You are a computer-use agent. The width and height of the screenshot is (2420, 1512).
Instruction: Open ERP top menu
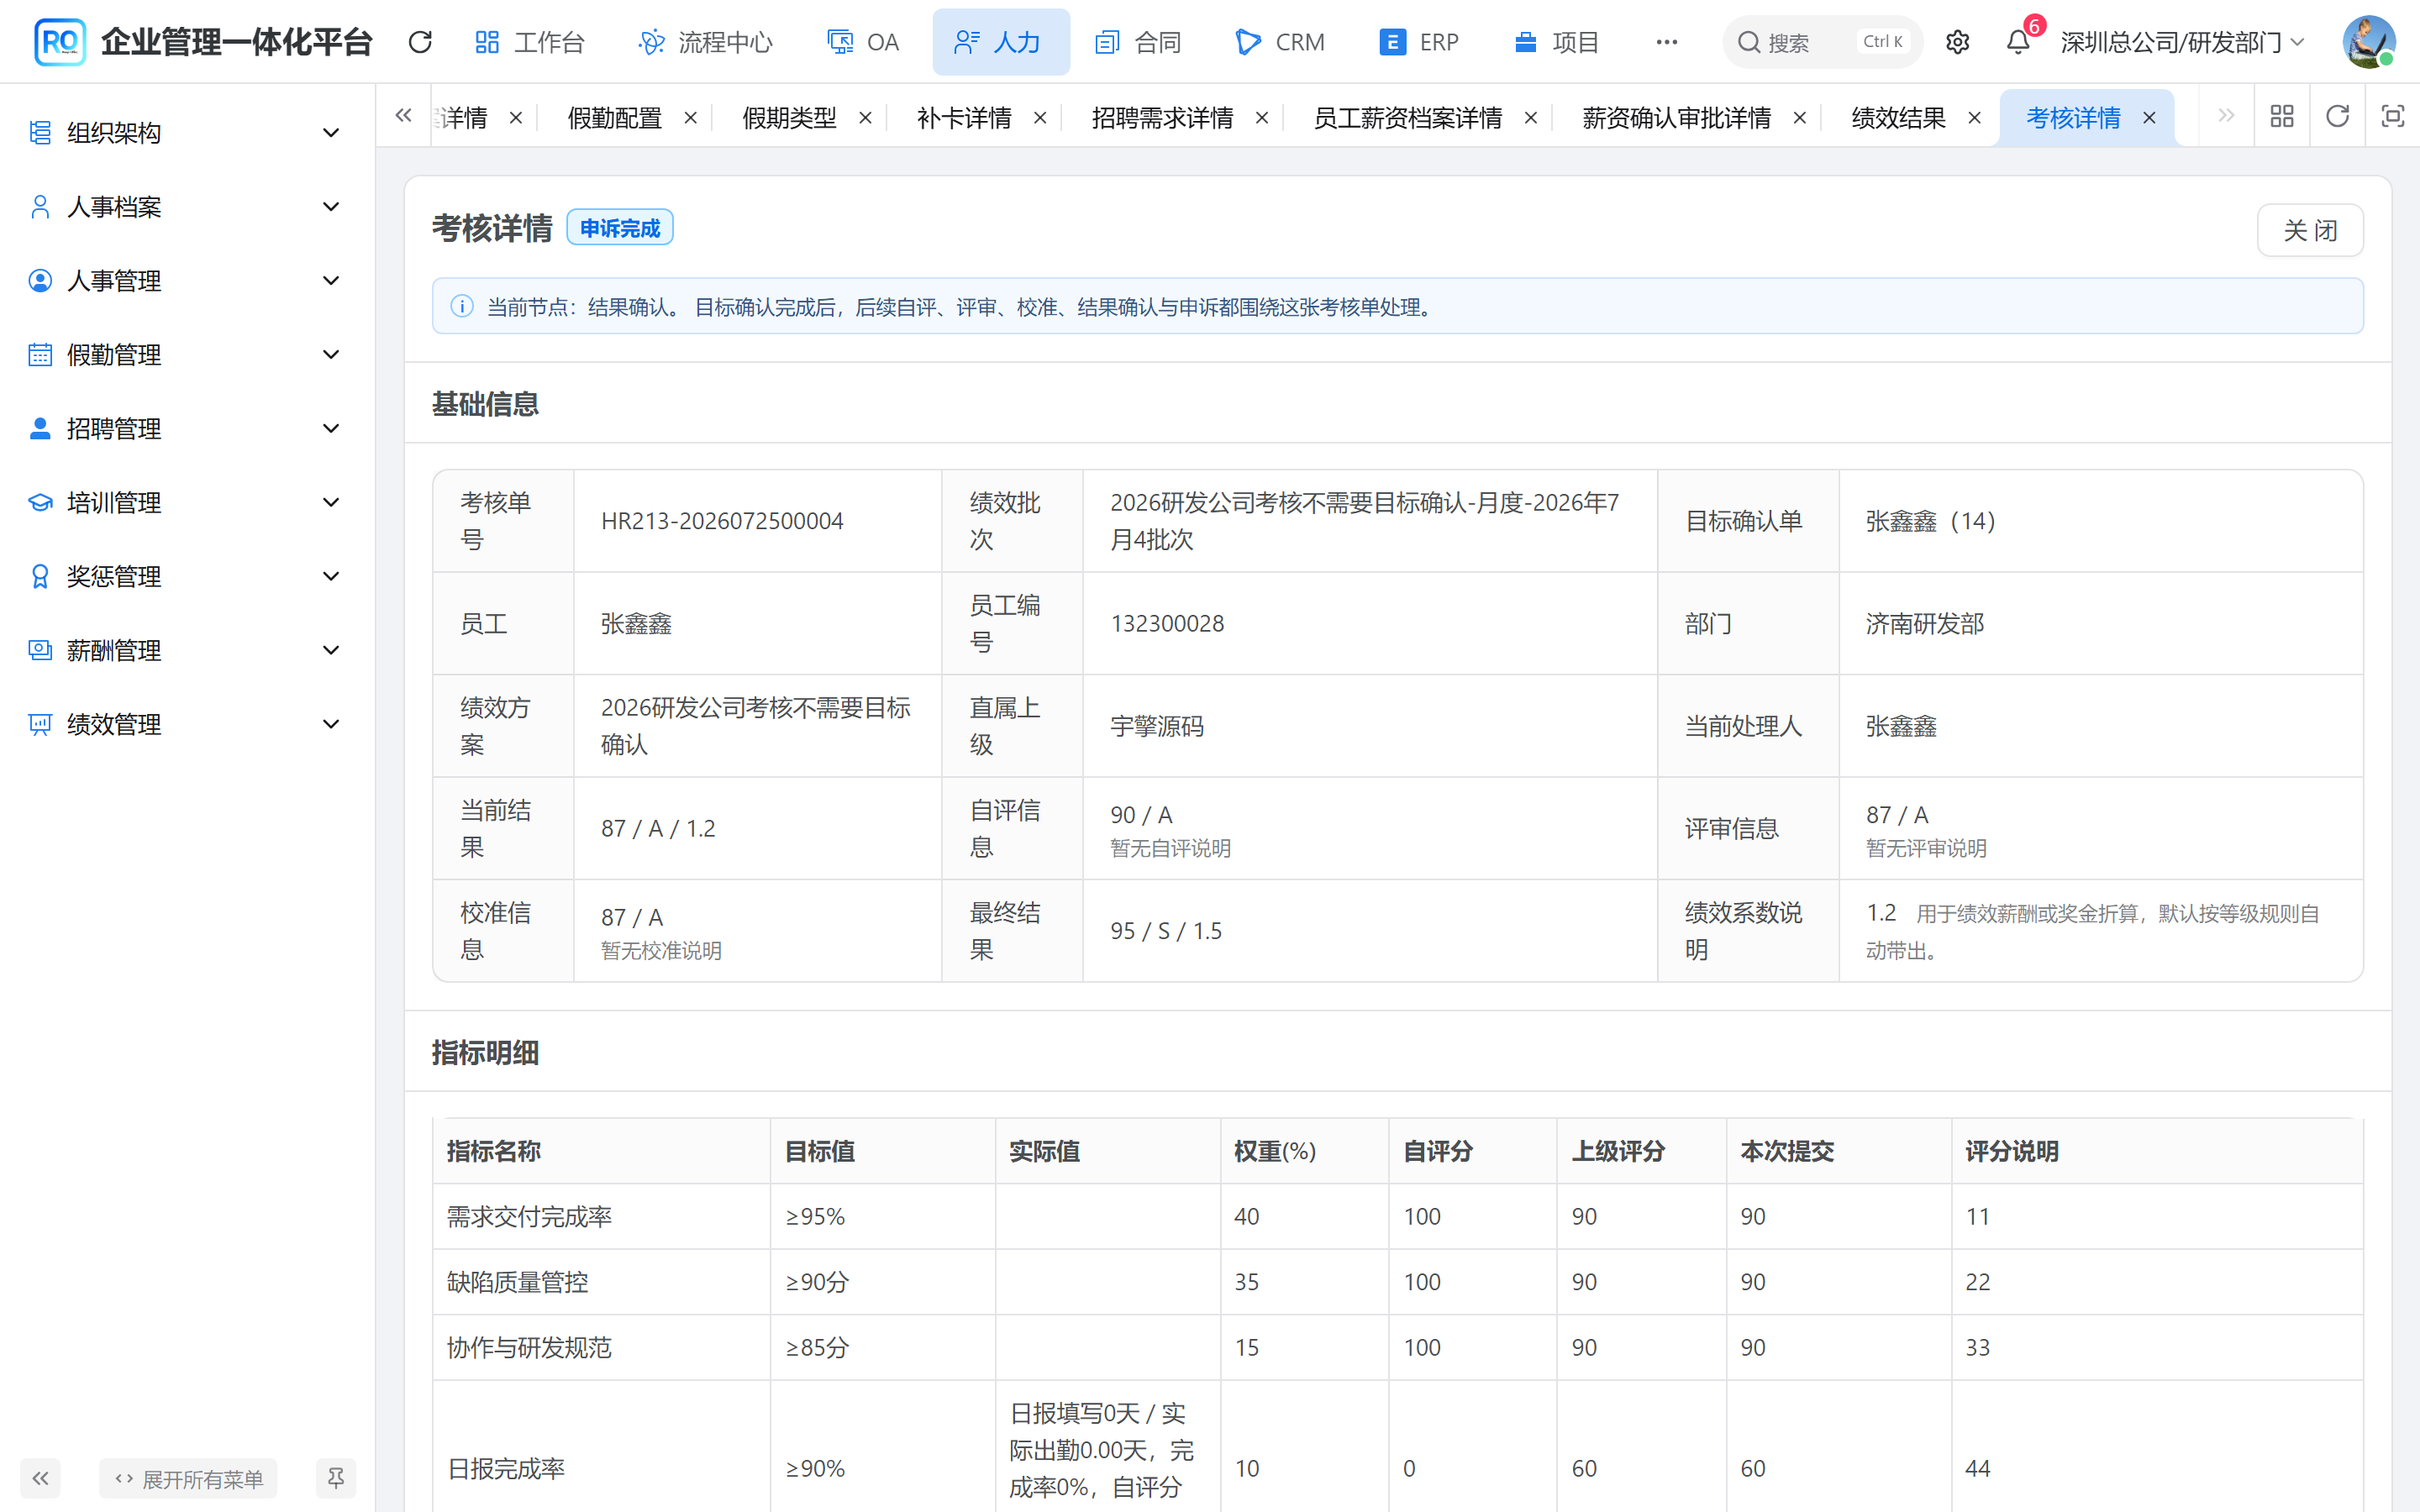pyautogui.click(x=1418, y=42)
